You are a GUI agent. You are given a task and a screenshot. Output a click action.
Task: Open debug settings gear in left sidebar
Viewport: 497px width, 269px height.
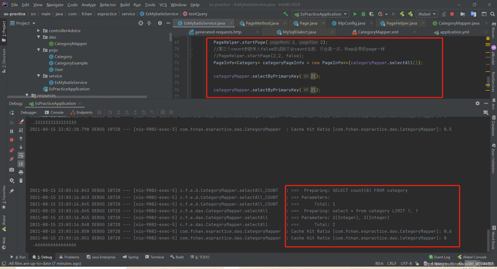coord(12,180)
